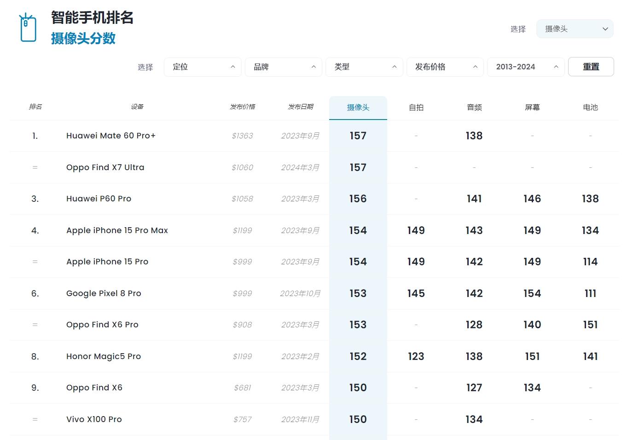The height and width of the screenshot is (440, 633).
Task: Click audio score 138 of Huawei Mate 60 Pro+
Action: click(474, 136)
